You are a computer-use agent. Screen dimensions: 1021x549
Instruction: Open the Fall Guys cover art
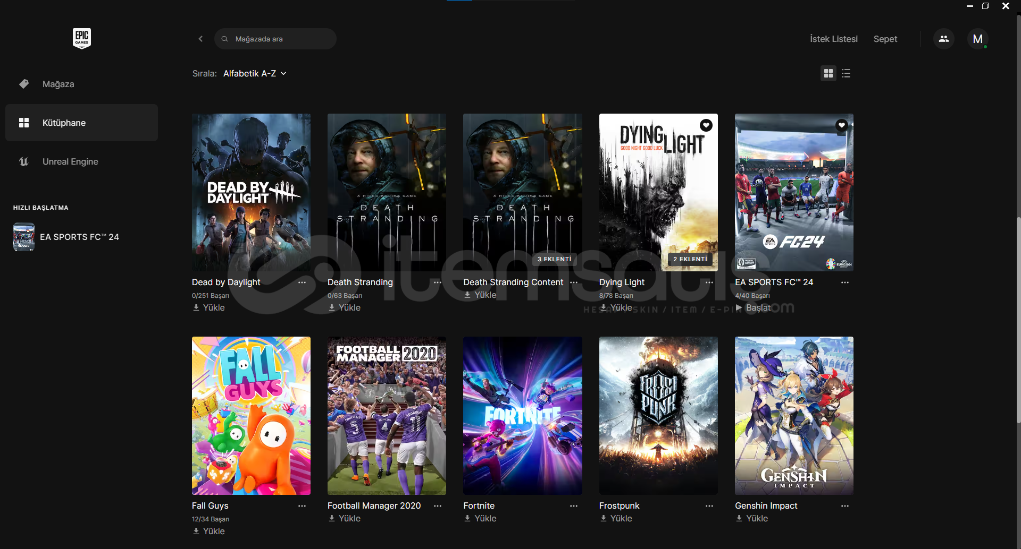pyautogui.click(x=251, y=416)
